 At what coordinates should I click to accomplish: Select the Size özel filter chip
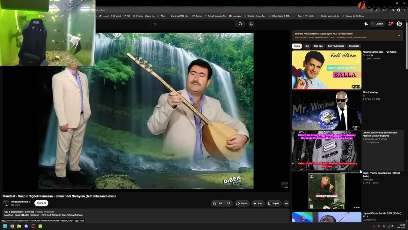318,46
